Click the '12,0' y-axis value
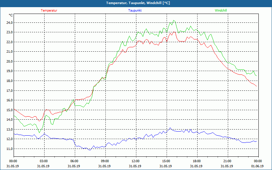 tap(10, 139)
